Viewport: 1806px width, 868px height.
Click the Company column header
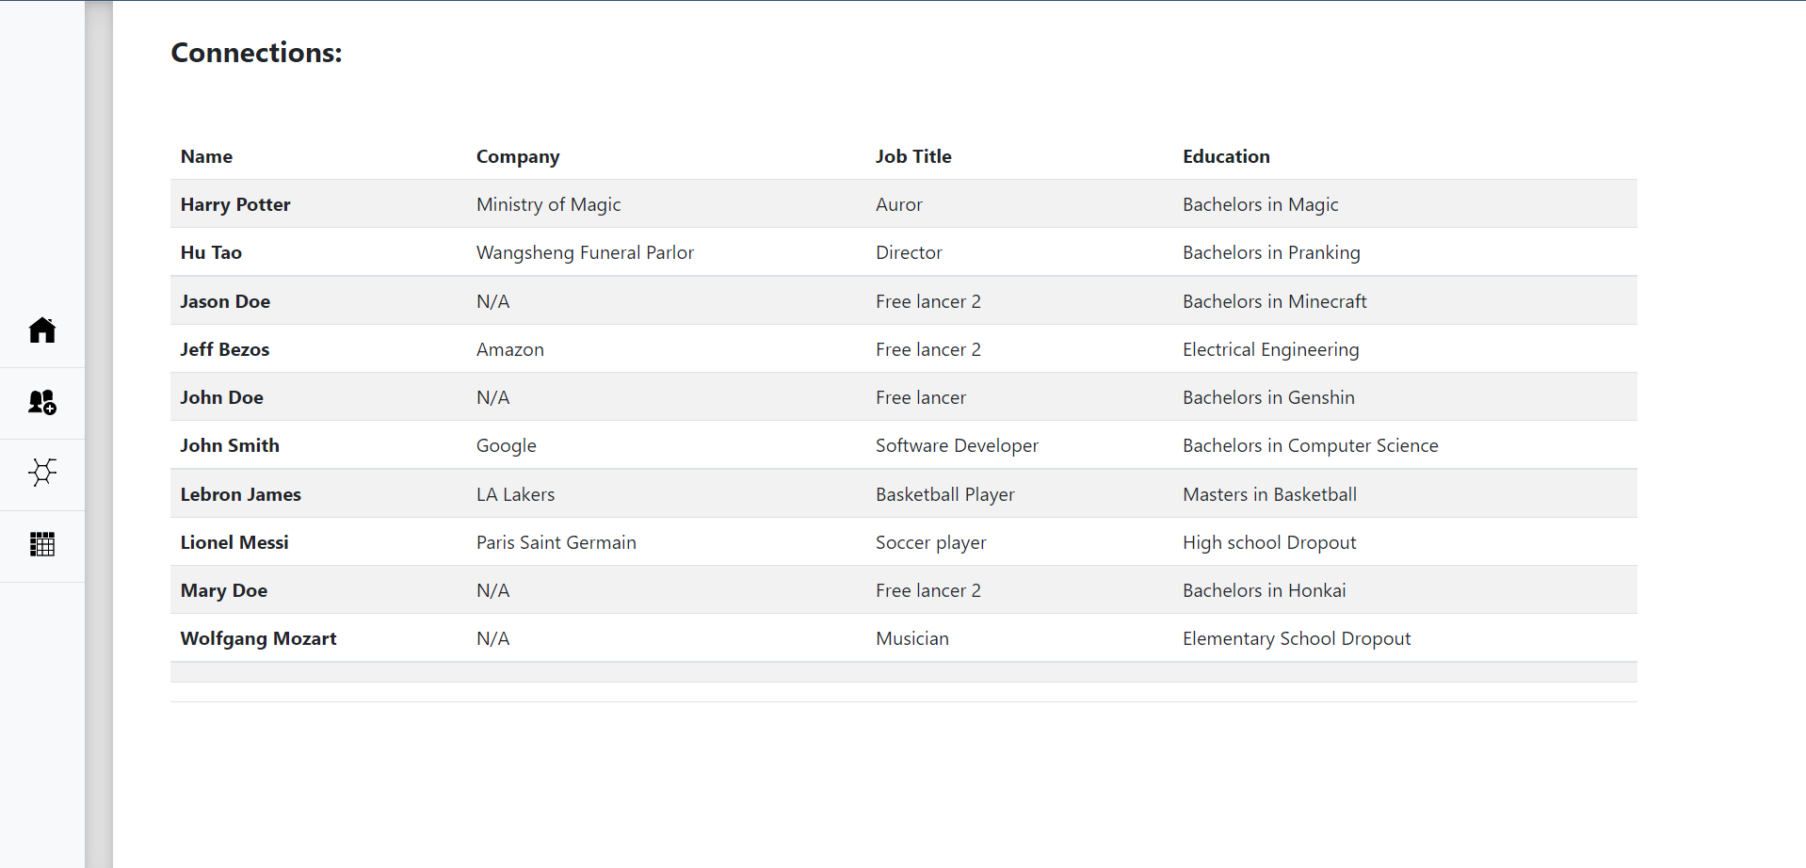point(518,156)
